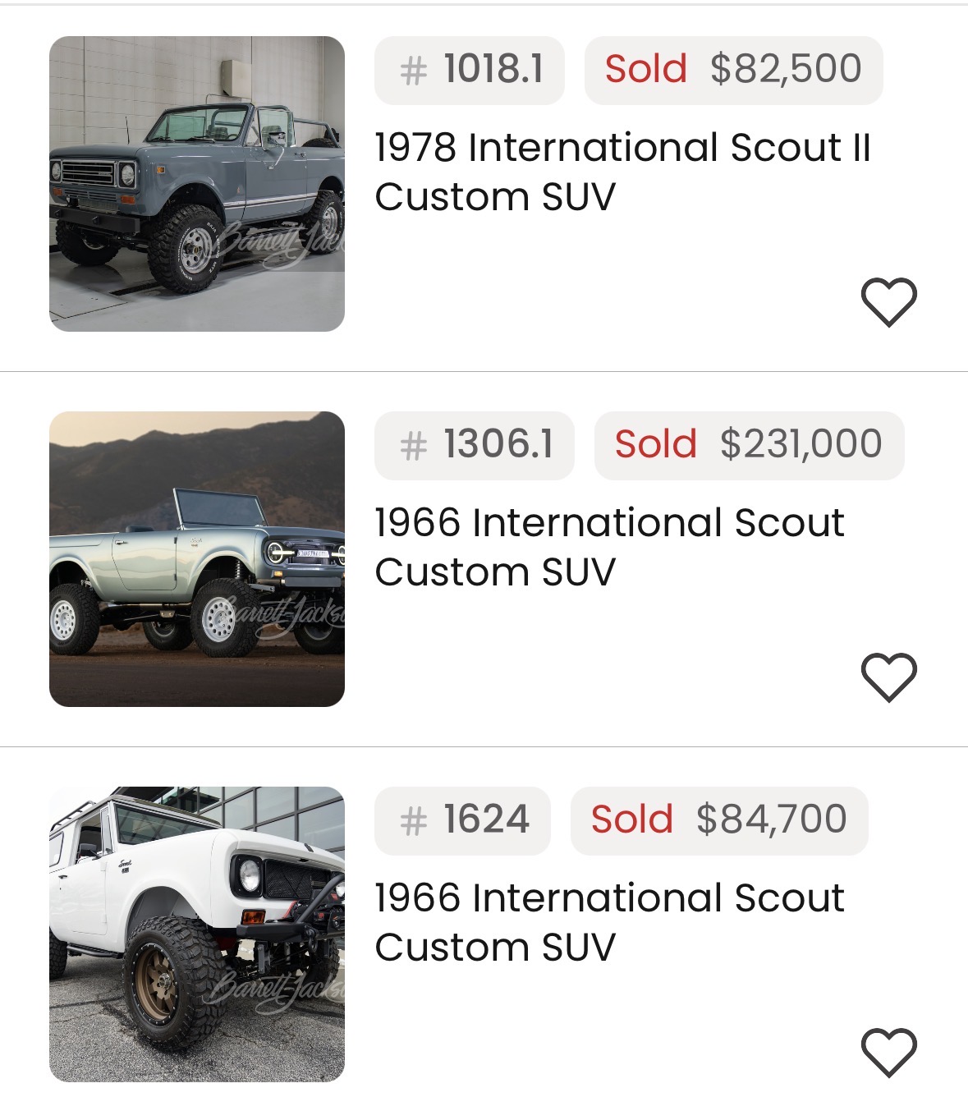Select the lot number 1306.1 badge

point(475,445)
